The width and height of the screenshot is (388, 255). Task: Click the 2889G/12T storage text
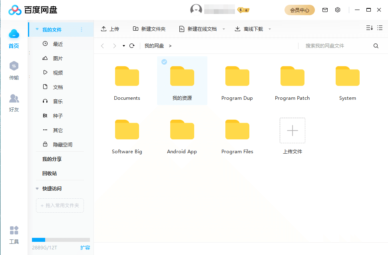point(44,247)
